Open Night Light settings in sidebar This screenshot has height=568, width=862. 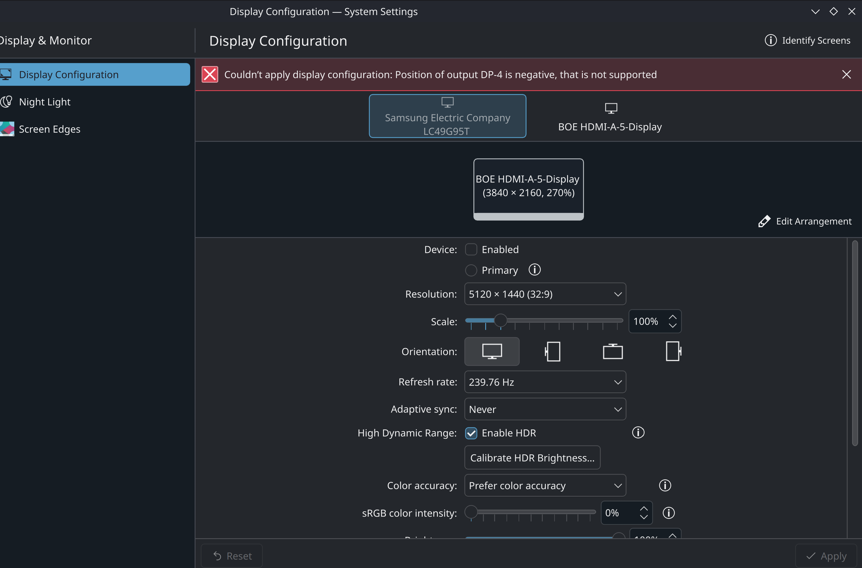[x=45, y=102]
